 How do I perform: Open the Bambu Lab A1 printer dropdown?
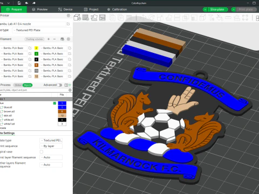33,24
